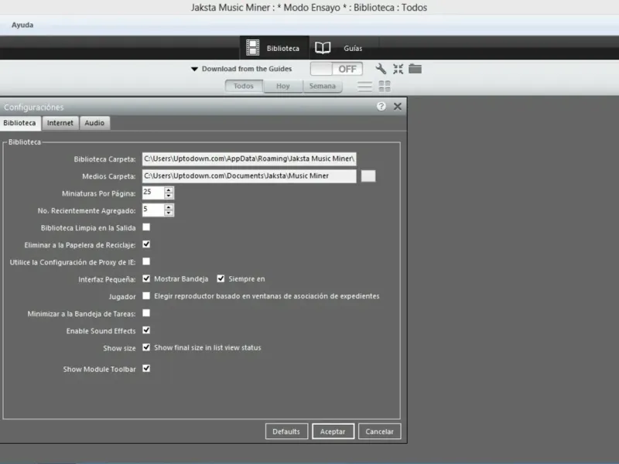
Task: Click the Guías open book icon
Action: pos(323,48)
